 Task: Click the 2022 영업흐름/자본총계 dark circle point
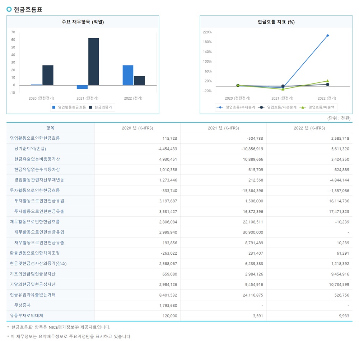pyautogui.click(x=328, y=85)
